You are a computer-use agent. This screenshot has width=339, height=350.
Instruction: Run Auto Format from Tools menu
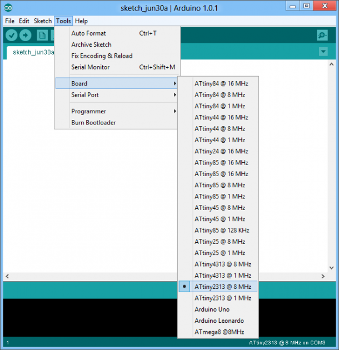click(x=88, y=33)
